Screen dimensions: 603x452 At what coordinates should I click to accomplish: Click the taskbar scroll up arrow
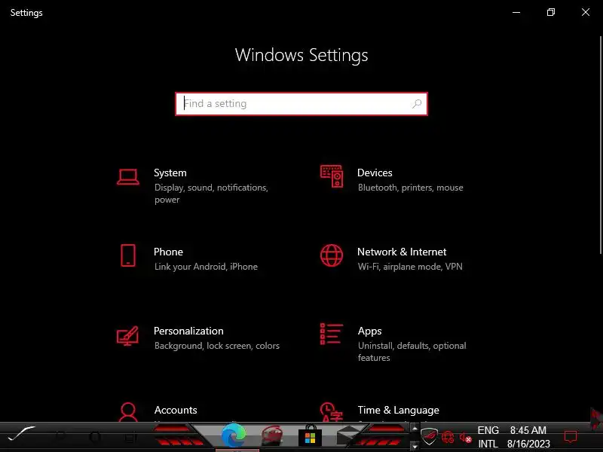[415, 428]
